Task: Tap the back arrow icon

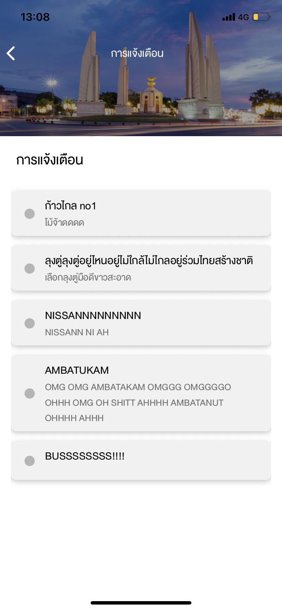Action: (11, 53)
